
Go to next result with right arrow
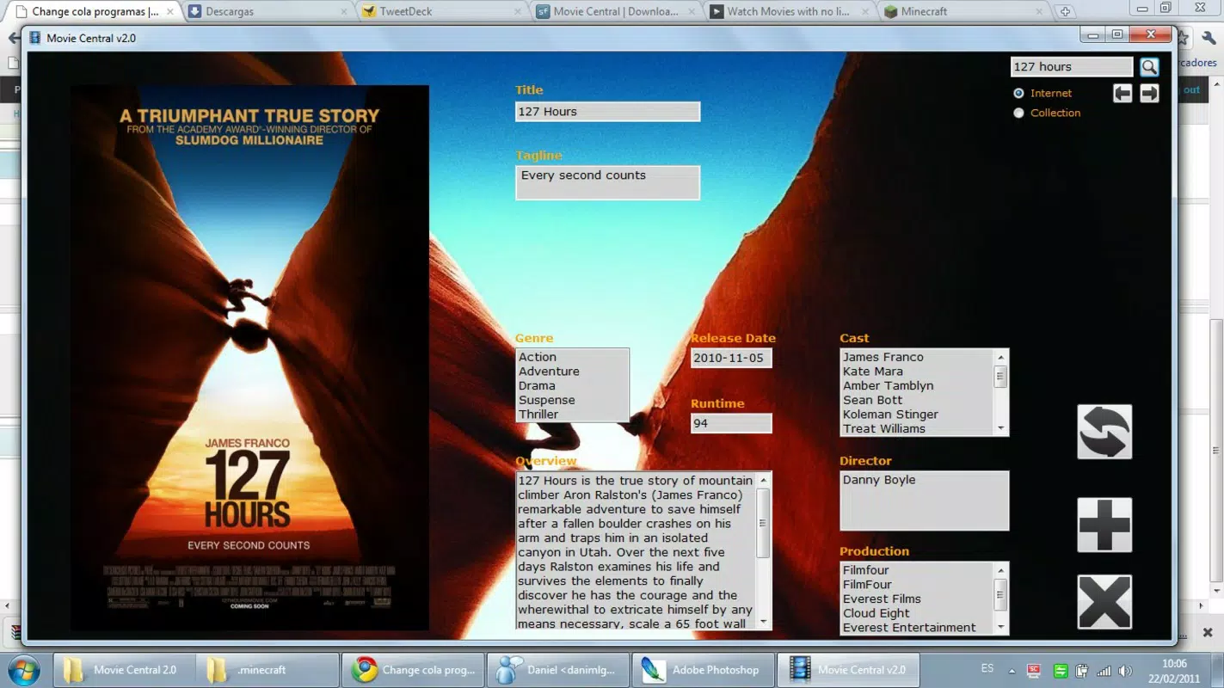(x=1150, y=94)
